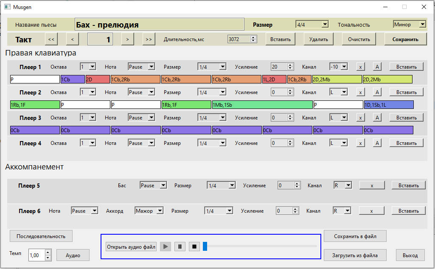Image resolution: width=435 pixels, height=269 pixels.
Task: Select the first 0Cb block in Плеер 3
Action: point(35,130)
